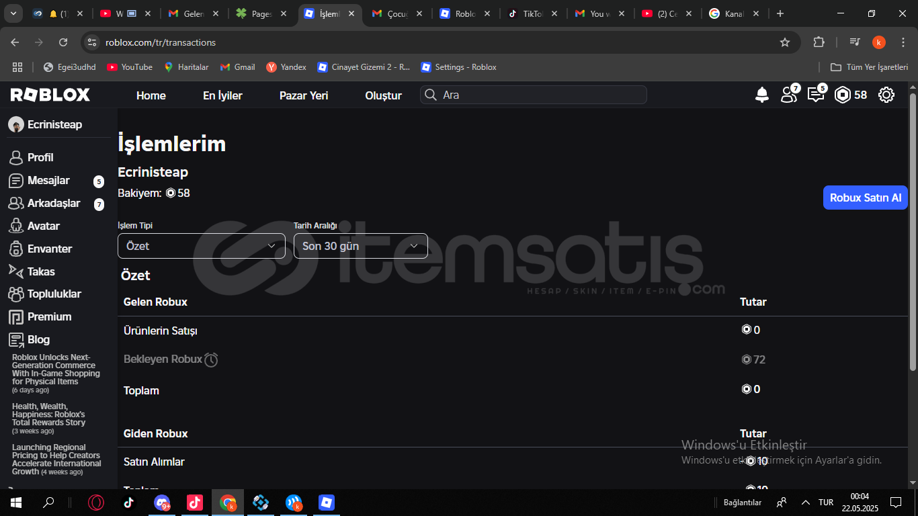Open Windows Start menu
The width and height of the screenshot is (918, 516).
coord(16,503)
